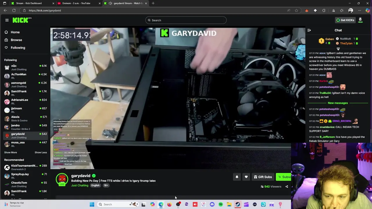The image size is (372, 209).
Task: Focus the Kick search field
Action: 186,20
